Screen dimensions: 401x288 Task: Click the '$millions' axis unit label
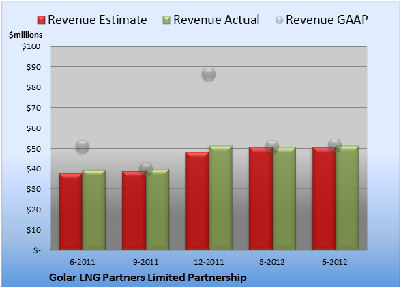point(26,35)
